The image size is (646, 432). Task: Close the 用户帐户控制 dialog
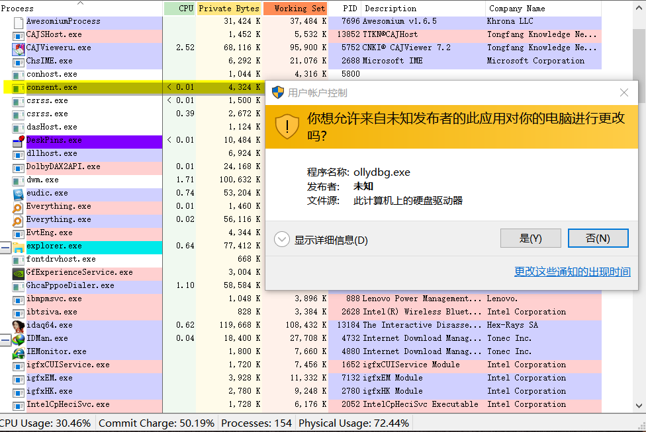pos(624,92)
